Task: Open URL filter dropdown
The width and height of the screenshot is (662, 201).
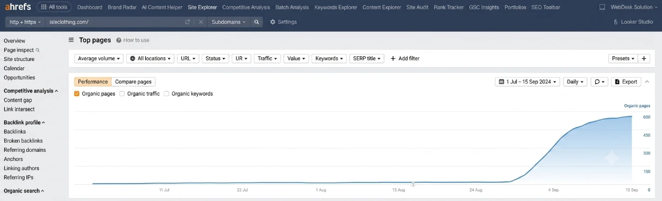Action: pyautogui.click(x=188, y=58)
